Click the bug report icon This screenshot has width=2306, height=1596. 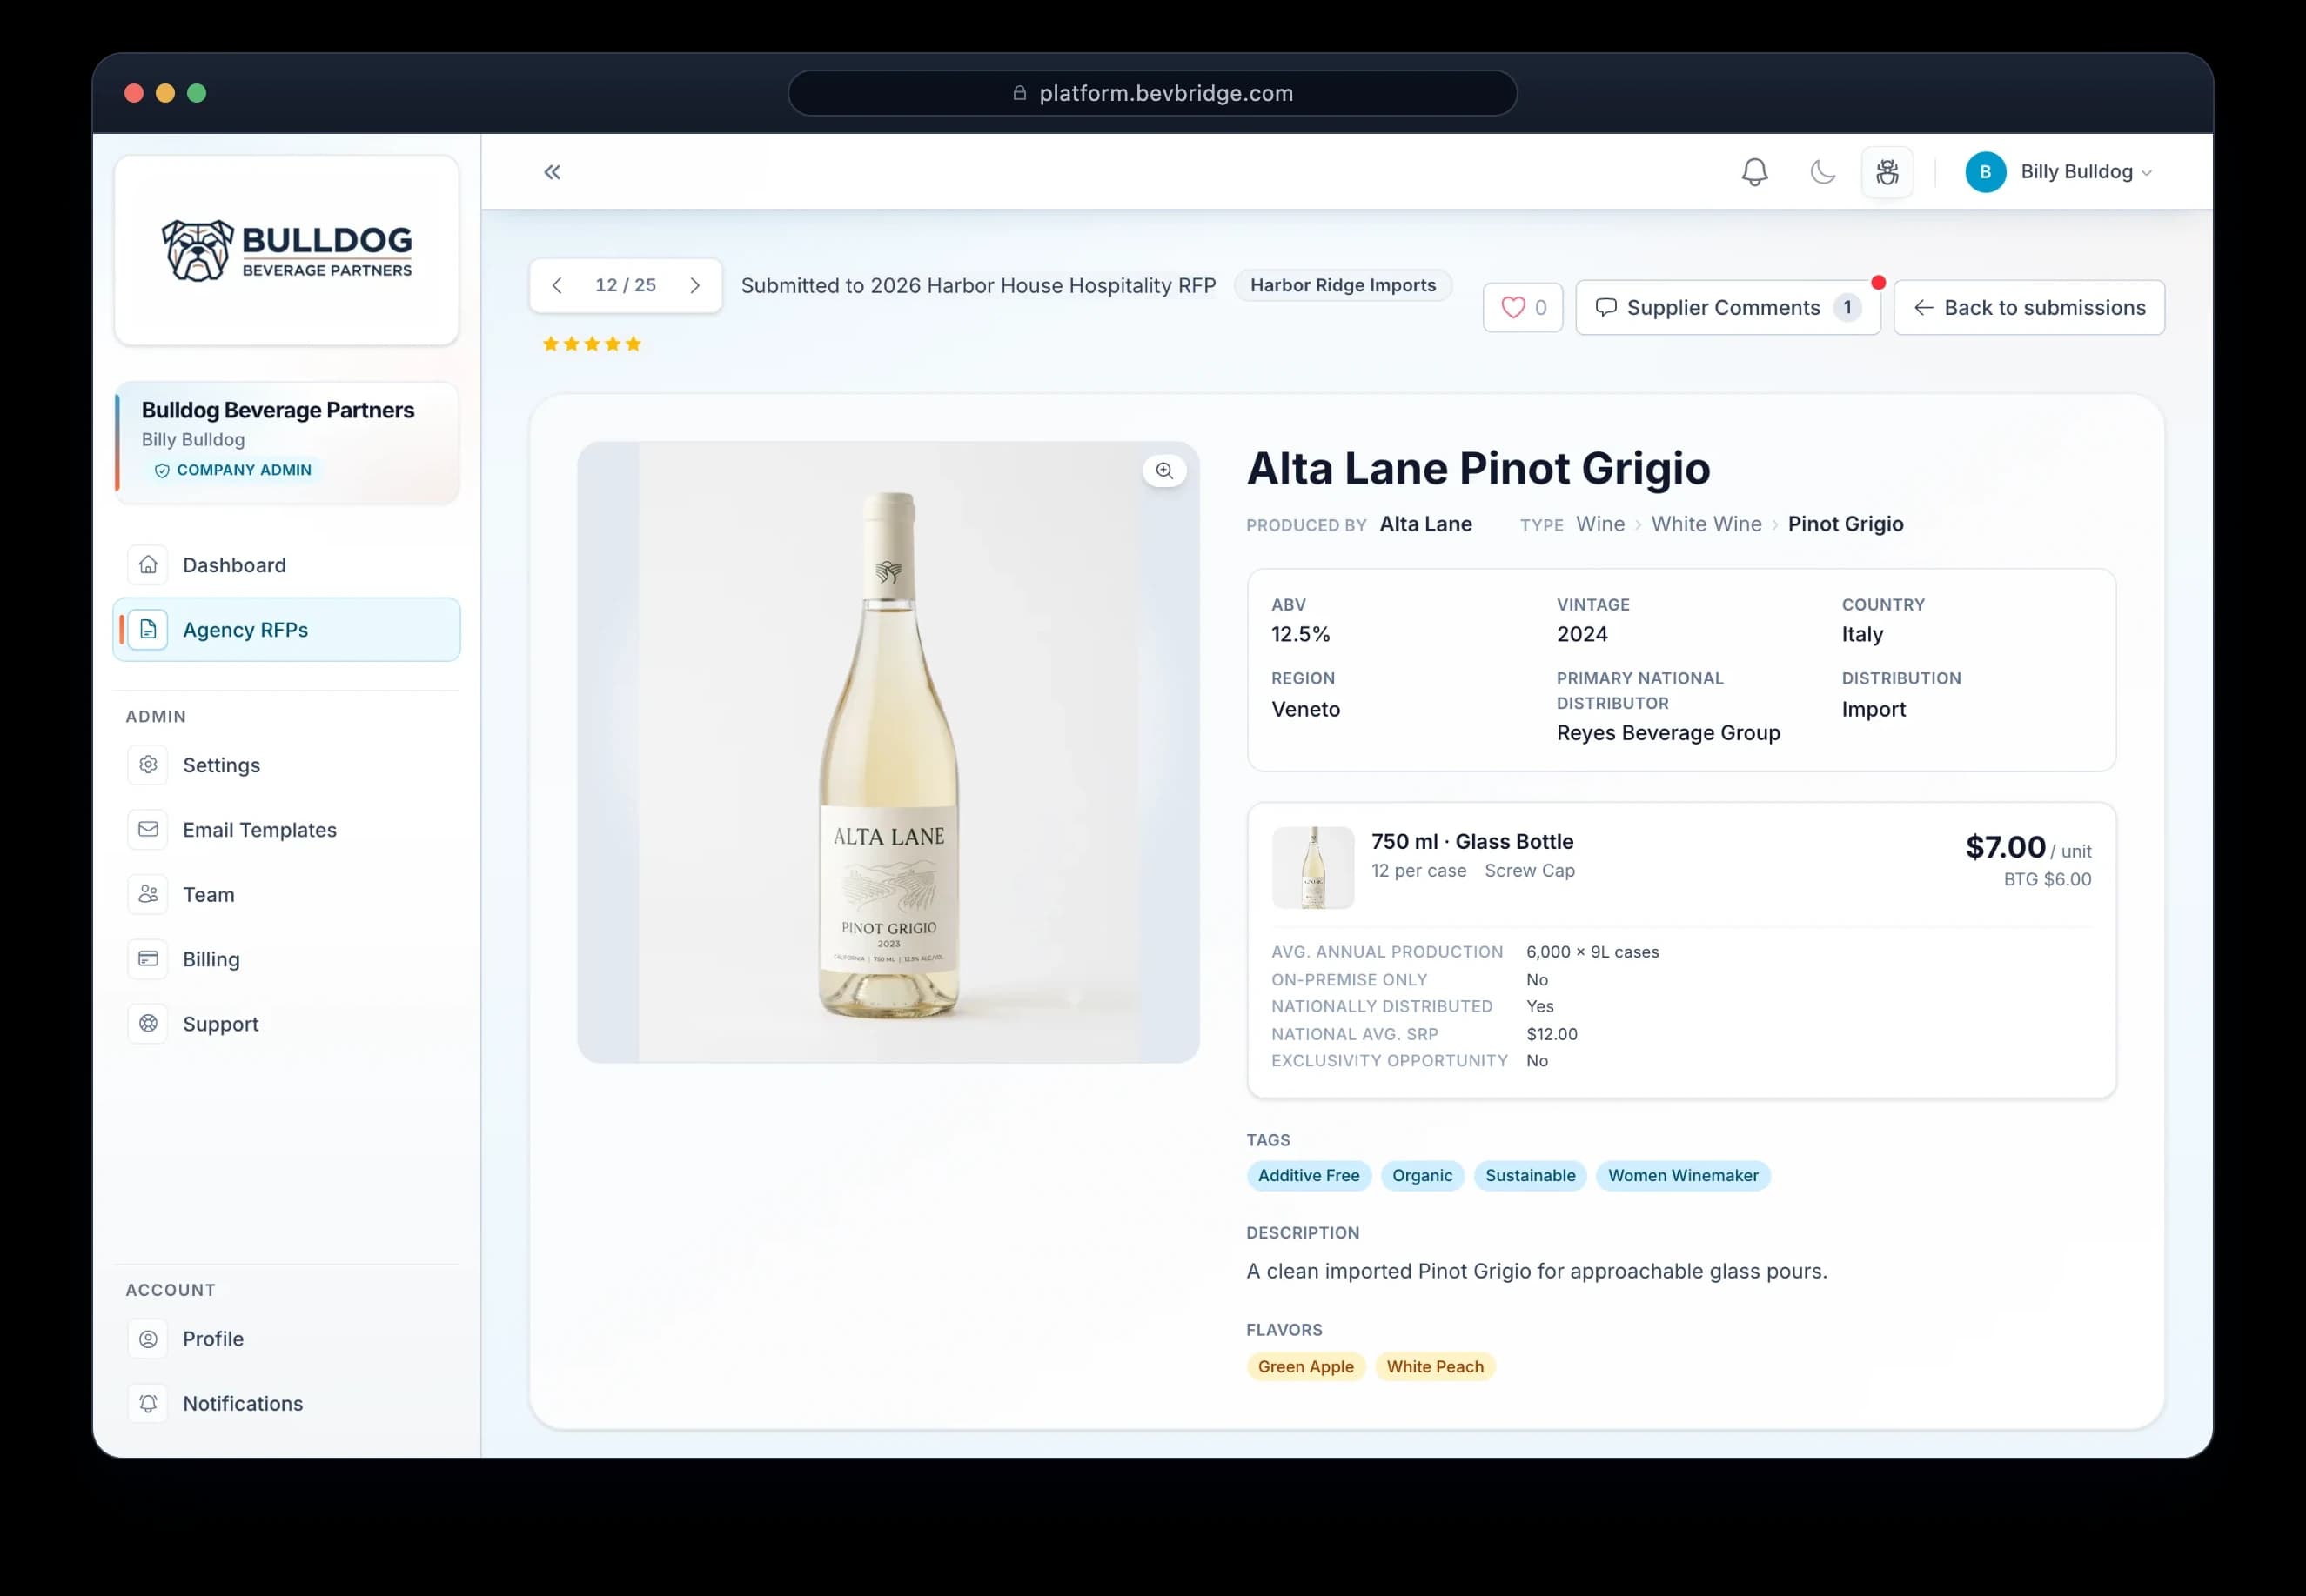click(1886, 172)
